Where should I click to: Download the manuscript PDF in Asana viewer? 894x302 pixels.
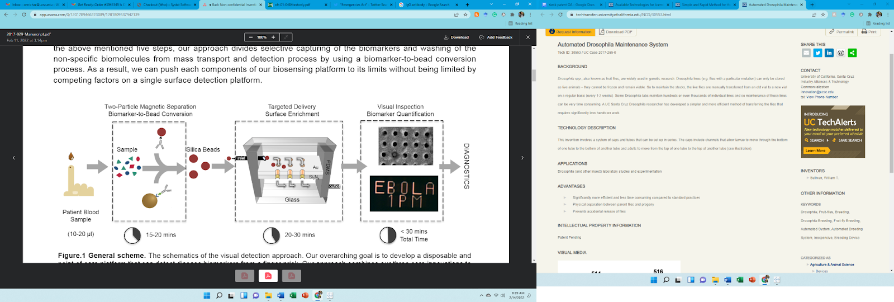(x=456, y=37)
